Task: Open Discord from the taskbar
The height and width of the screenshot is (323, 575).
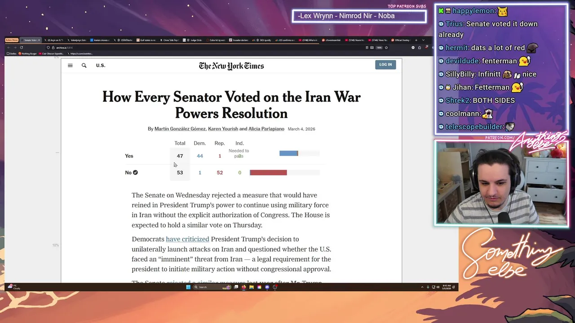Action: tap(267, 287)
